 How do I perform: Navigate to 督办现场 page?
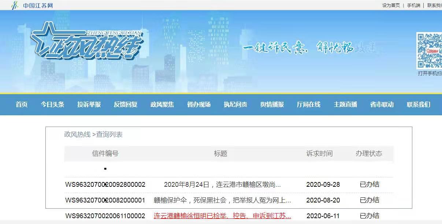(199, 105)
